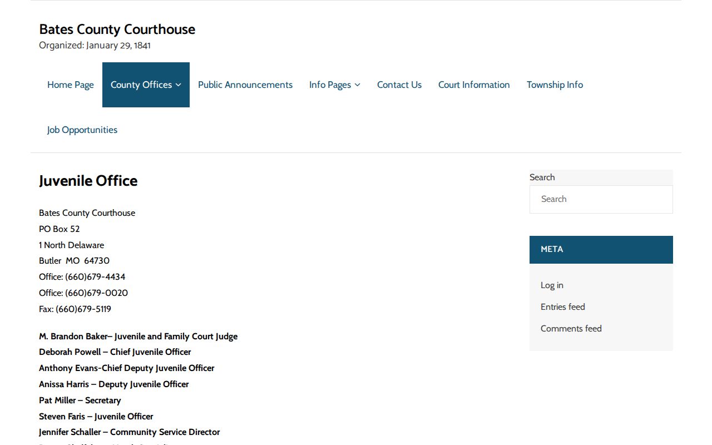
Task: Navigate to Township Info
Action: pos(555,85)
